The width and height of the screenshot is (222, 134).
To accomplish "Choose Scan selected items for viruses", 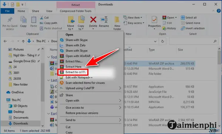I will click(91, 83).
